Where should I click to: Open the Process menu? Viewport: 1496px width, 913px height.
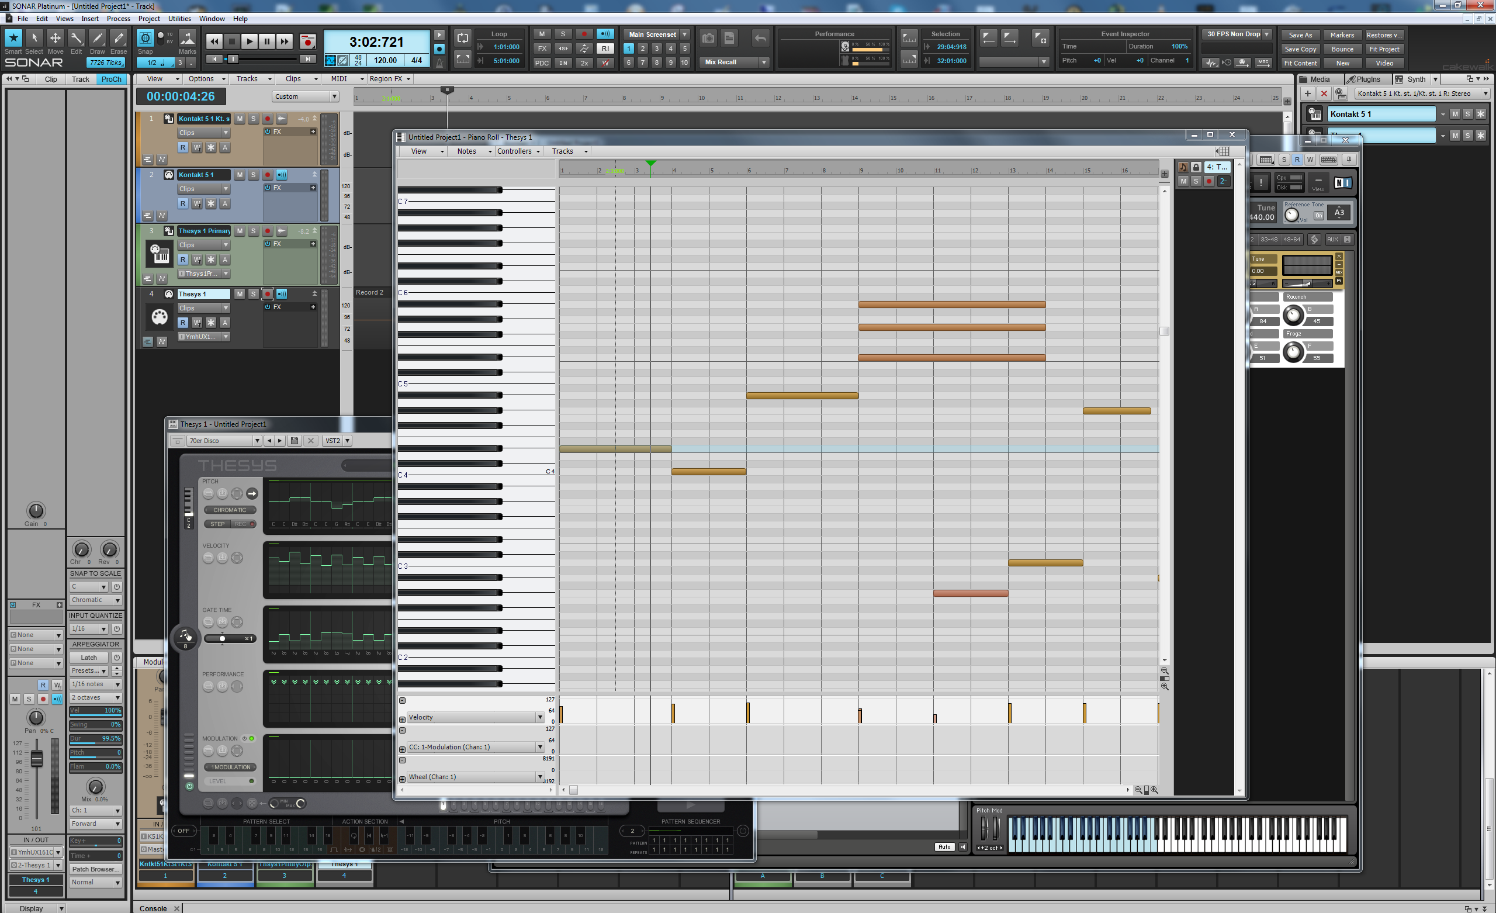(118, 19)
